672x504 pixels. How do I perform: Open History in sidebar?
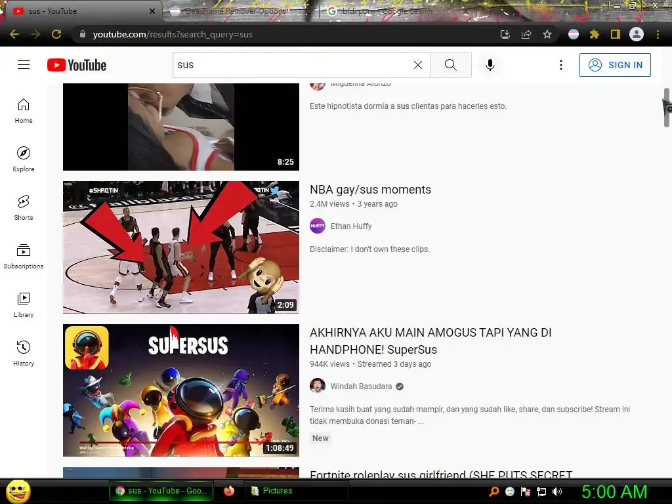click(x=24, y=353)
